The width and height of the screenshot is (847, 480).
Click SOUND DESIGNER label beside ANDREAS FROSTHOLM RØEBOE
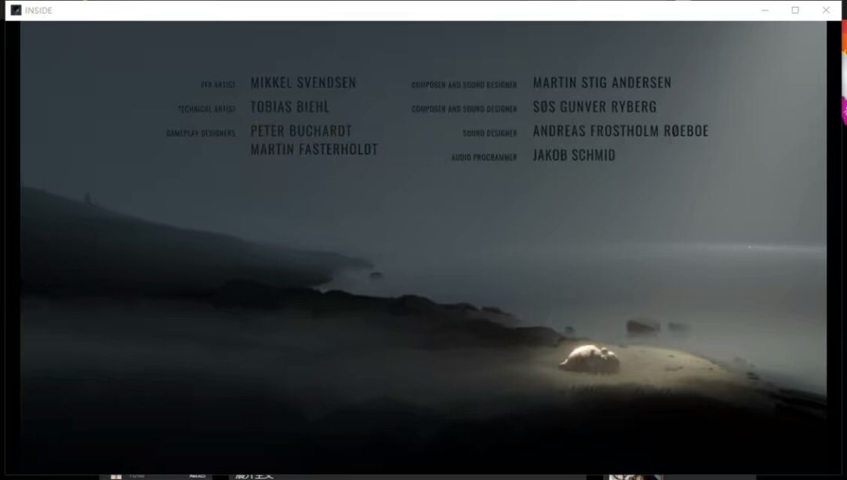coord(489,133)
